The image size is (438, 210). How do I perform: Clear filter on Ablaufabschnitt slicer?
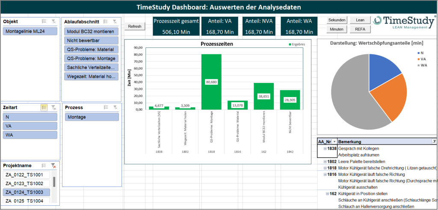pyautogui.click(x=115, y=22)
